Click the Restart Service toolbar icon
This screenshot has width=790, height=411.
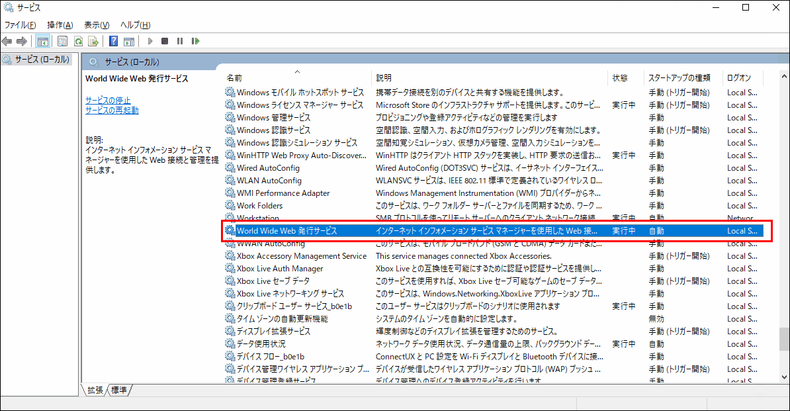pos(195,41)
